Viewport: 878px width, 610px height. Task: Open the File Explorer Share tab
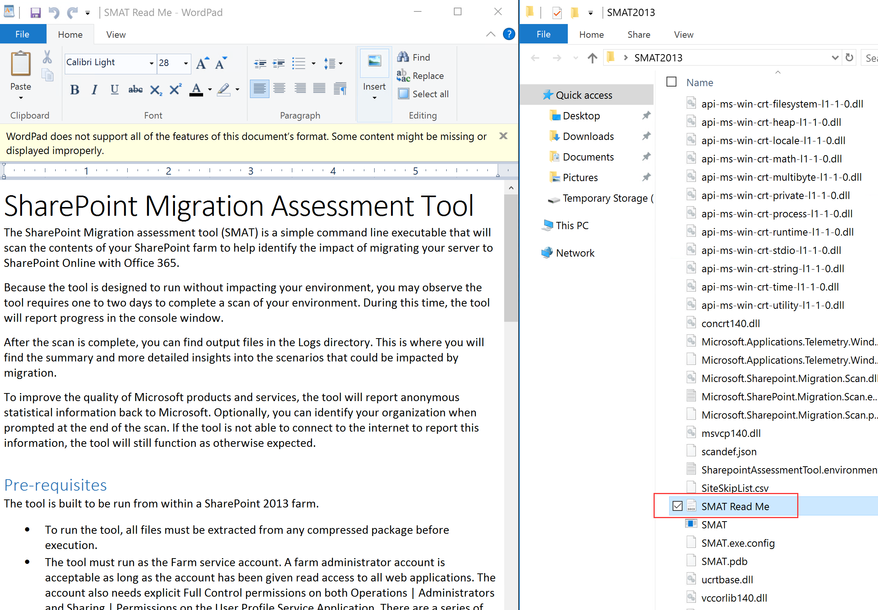point(638,35)
